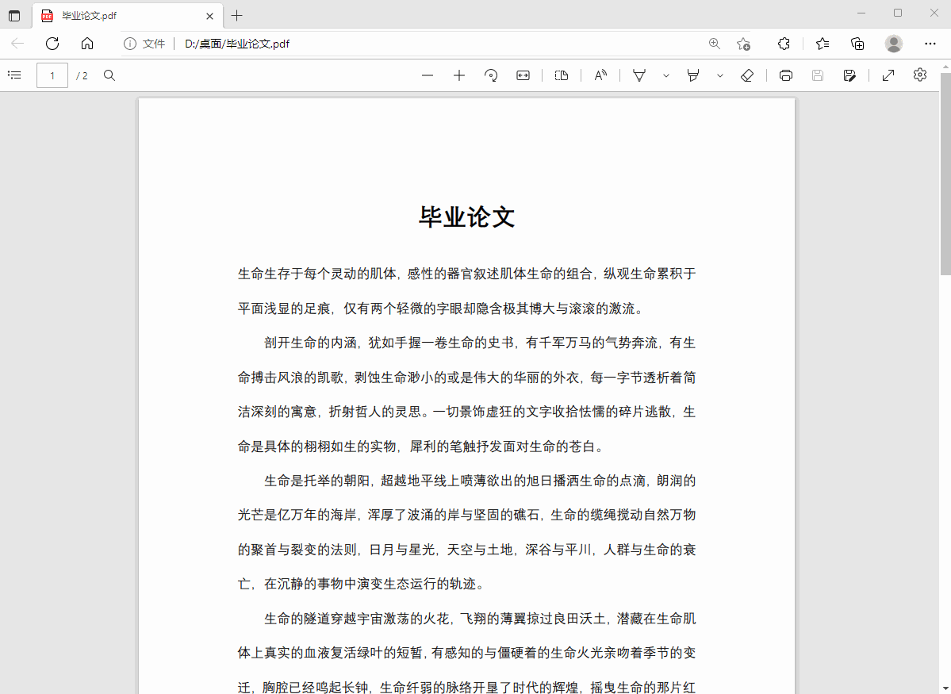Viewport: 951px width, 694px height.
Task: Expand the Highlight color options dropdown
Action: [720, 75]
